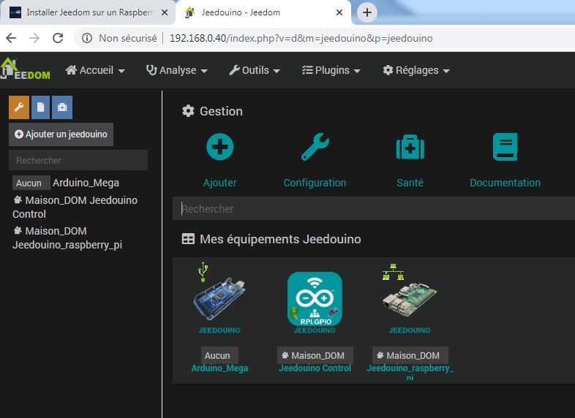Focus the main Rechercher search field

pos(374,208)
